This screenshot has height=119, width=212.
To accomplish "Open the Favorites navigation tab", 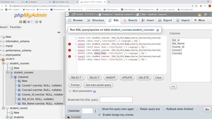I will click(15, 27).
